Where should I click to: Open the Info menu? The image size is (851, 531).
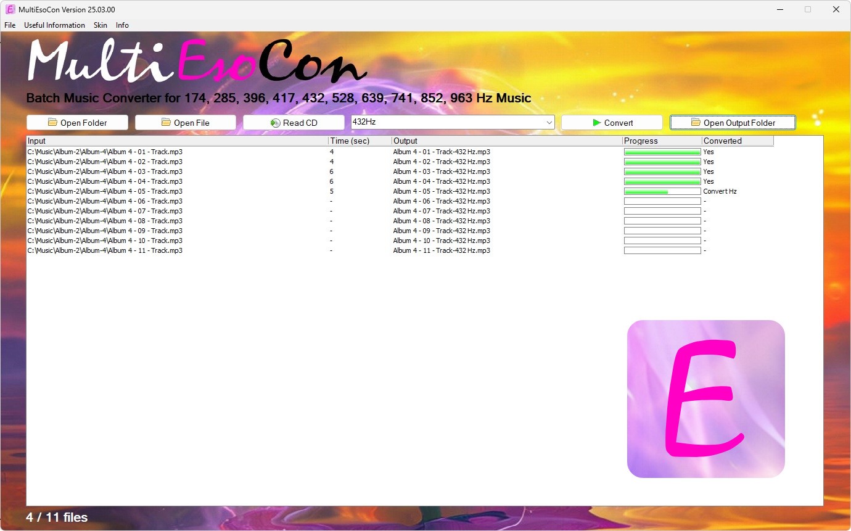pos(122,25)
